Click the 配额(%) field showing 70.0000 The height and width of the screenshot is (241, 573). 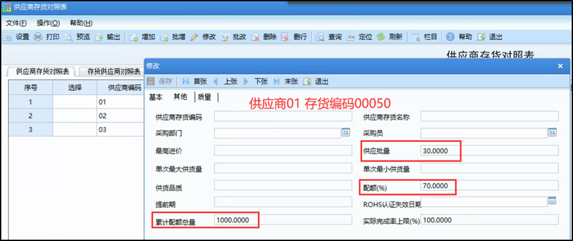tap(490, 186)
